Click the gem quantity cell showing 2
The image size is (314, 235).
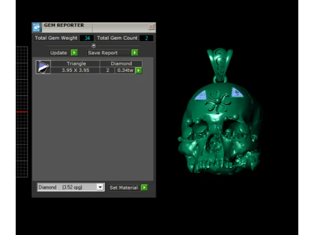click(107, 70)
